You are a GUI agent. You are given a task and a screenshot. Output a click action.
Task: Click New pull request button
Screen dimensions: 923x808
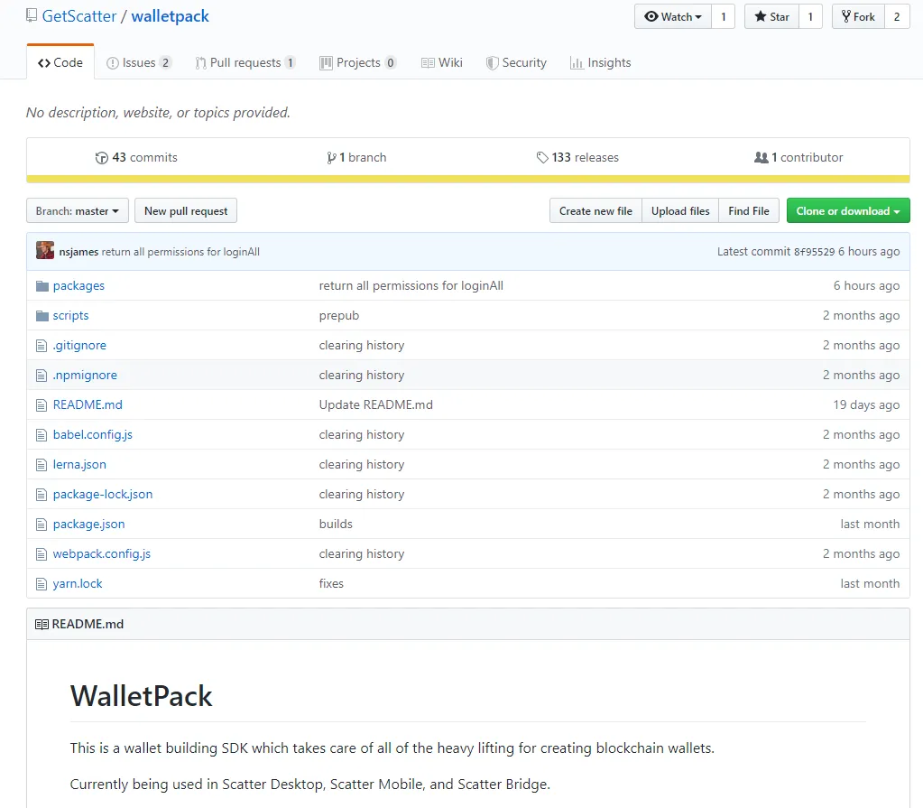point(186,211)
